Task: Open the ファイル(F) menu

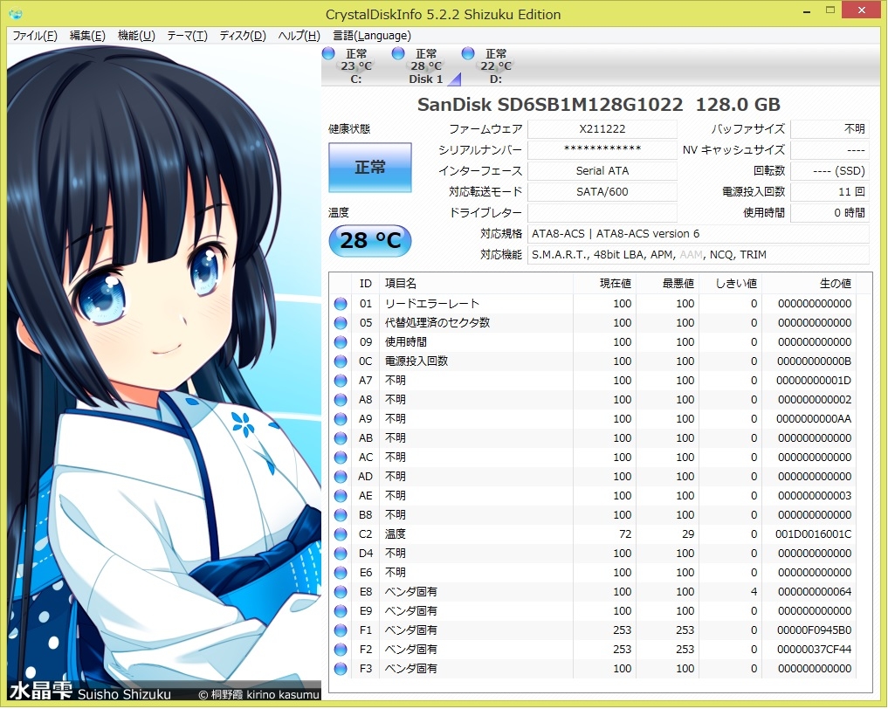Action: coord(35,36)
